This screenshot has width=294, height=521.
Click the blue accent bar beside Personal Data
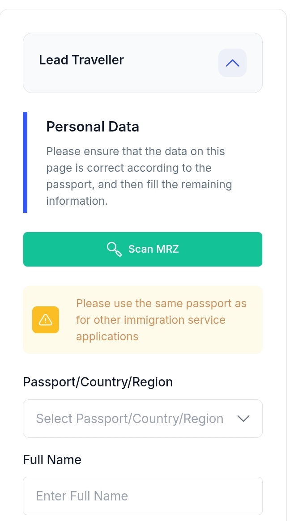tap(25, 162)
